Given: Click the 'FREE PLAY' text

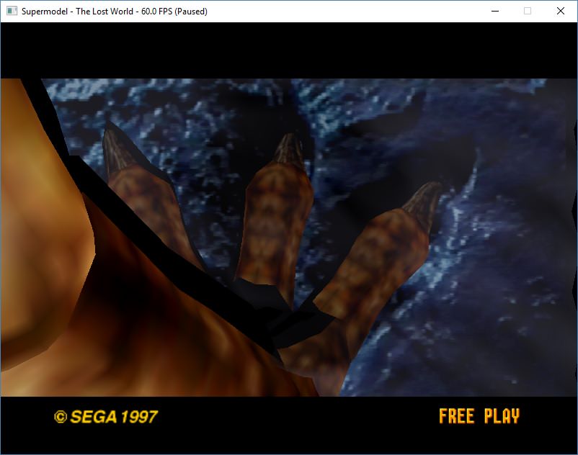Looking at the screenshot, I should point(479,416).
